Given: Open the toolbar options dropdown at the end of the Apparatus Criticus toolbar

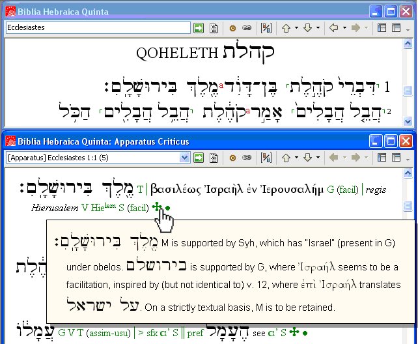Looking at the screenshot, I should (x=408, y=160).
